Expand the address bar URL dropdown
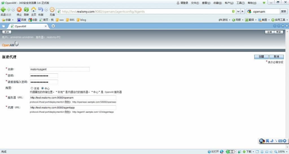Viewport: 289px width, 154px height. pyautogui.click(x=238, y=11)
